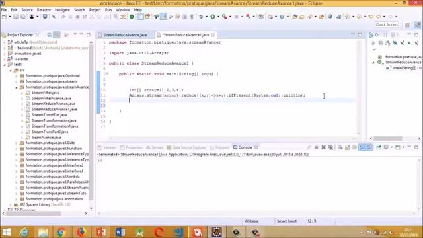Image resolution: width=423 pixels, height=238 pixels.
Task: Select evaluation-java8 project
Action: click(28, 54)
